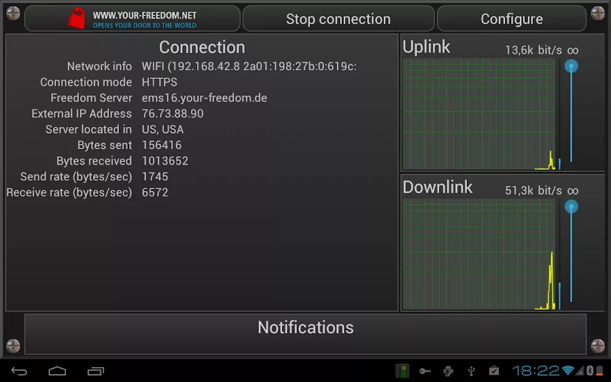
Task: Click the External IP Address label
Action: (81, 114)
